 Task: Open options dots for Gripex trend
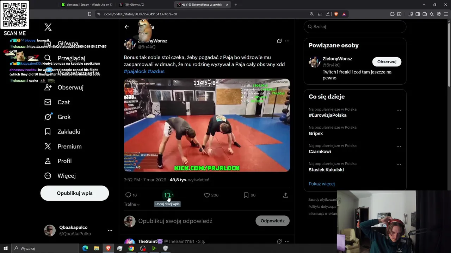point(399,128)
